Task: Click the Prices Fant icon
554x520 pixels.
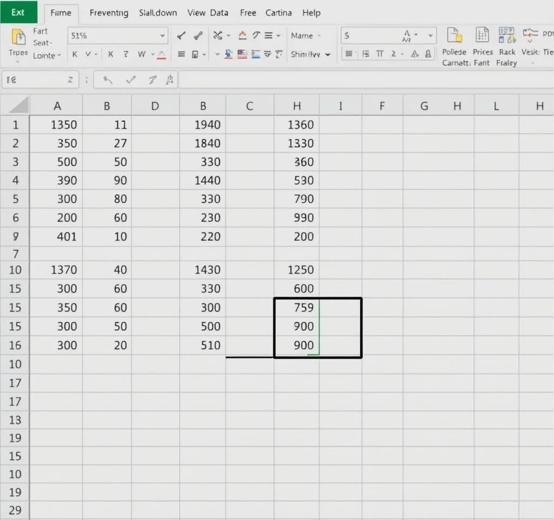Action: pyautogui.click(x=482, y=36)
